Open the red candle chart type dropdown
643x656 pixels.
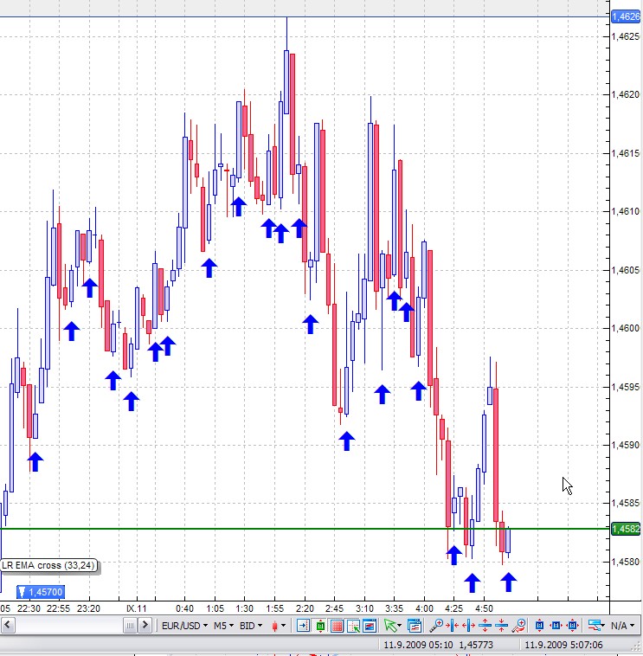click(279, 625)
